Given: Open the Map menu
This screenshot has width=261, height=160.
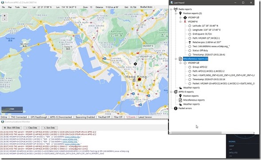Looking at the screenshot, I should (10, 7).
